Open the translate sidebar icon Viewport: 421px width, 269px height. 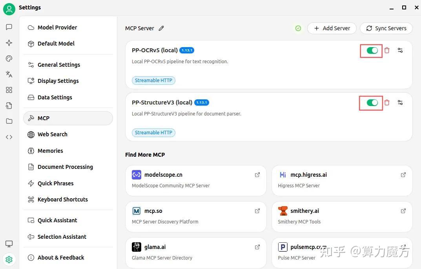[9, 74]
